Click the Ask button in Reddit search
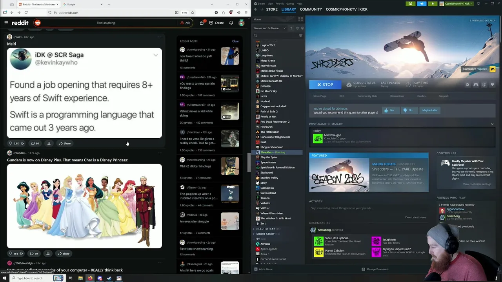This screenshot has width=502, height=282. pos(185,23)
